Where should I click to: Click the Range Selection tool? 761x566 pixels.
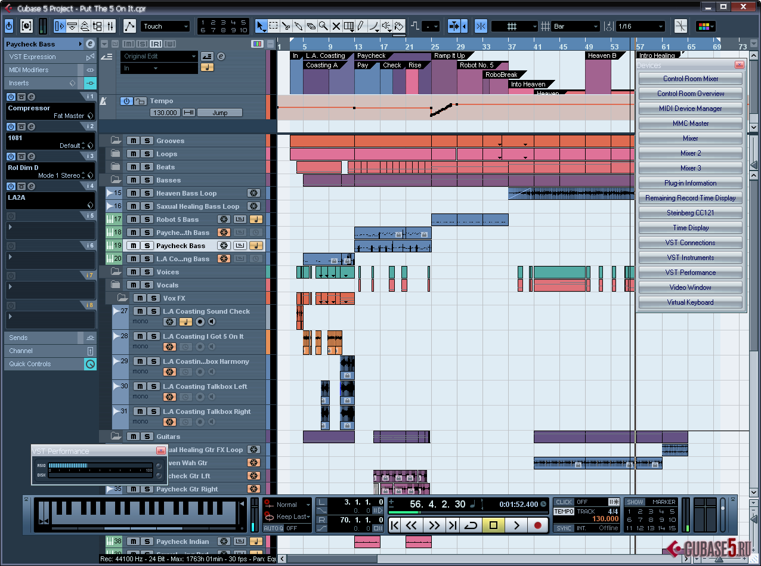pyautogui.click(x=273, y=26)
